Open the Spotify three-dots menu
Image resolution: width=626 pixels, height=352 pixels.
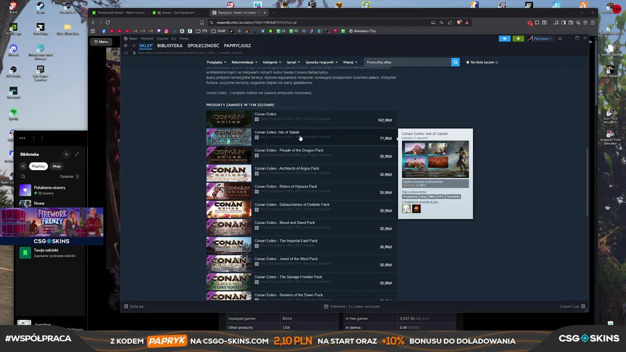click(x=22, y=138)
